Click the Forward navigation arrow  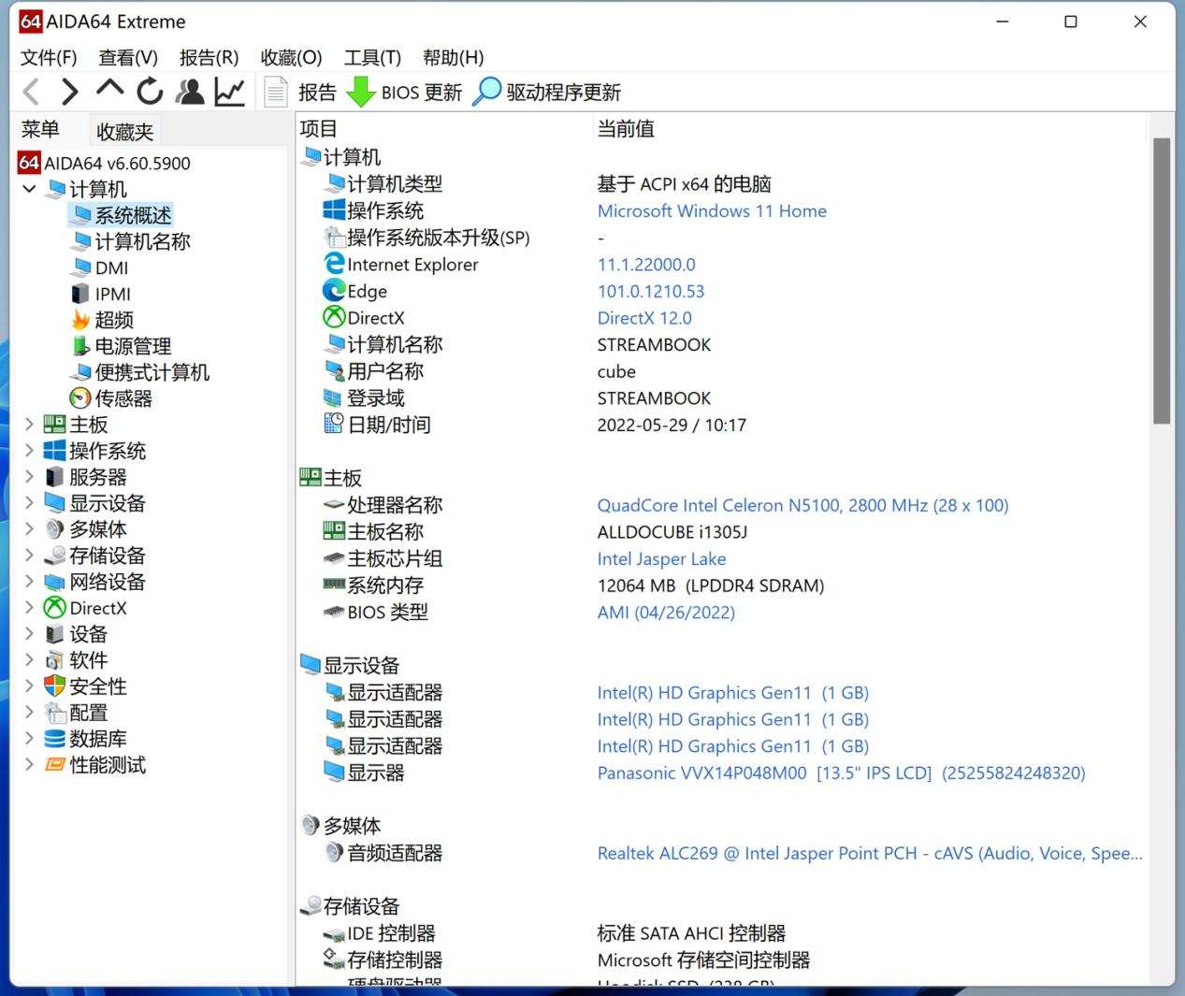coord(70,92)
